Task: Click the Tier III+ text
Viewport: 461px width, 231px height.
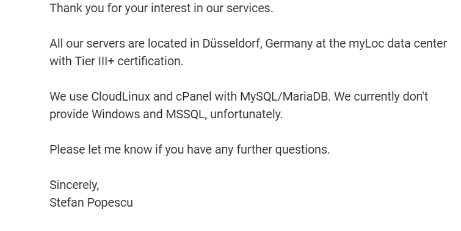Action: coord(95,62)
